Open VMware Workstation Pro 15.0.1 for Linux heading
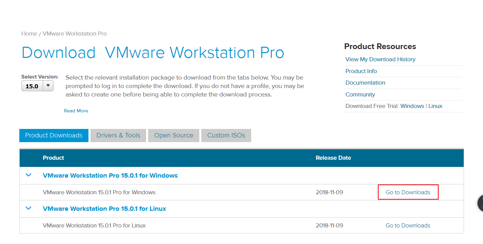 104,209
